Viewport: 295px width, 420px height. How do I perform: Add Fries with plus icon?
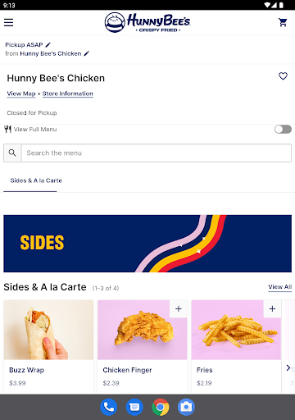pos(272,308)
